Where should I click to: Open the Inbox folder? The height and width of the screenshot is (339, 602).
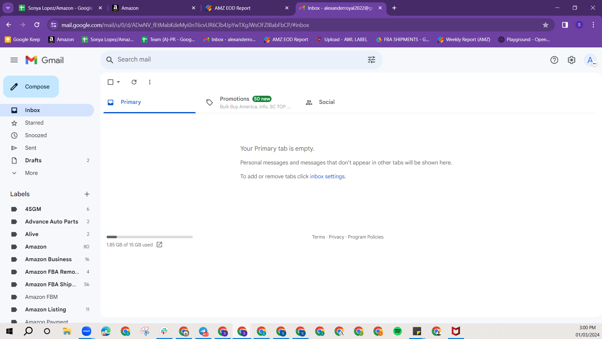point(47,110)
